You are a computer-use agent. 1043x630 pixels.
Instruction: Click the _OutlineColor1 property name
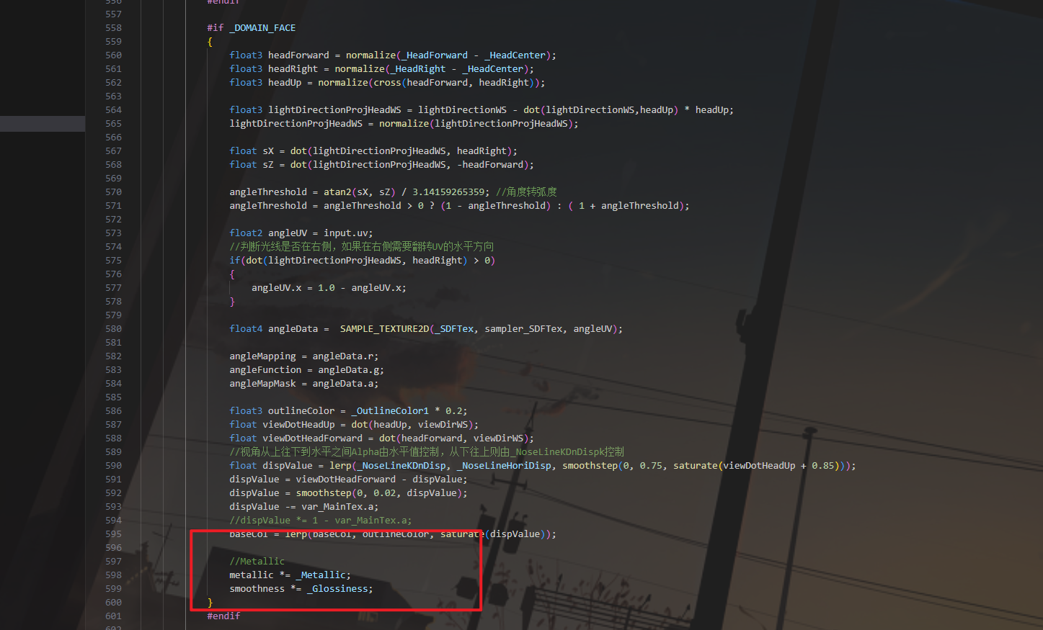point(390,411)
